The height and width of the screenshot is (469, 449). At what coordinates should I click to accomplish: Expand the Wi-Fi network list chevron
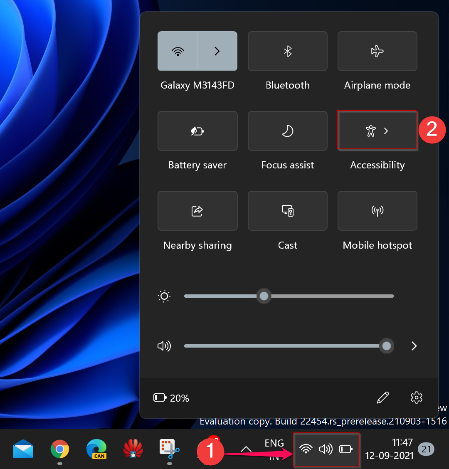click(x=217, y=51)
